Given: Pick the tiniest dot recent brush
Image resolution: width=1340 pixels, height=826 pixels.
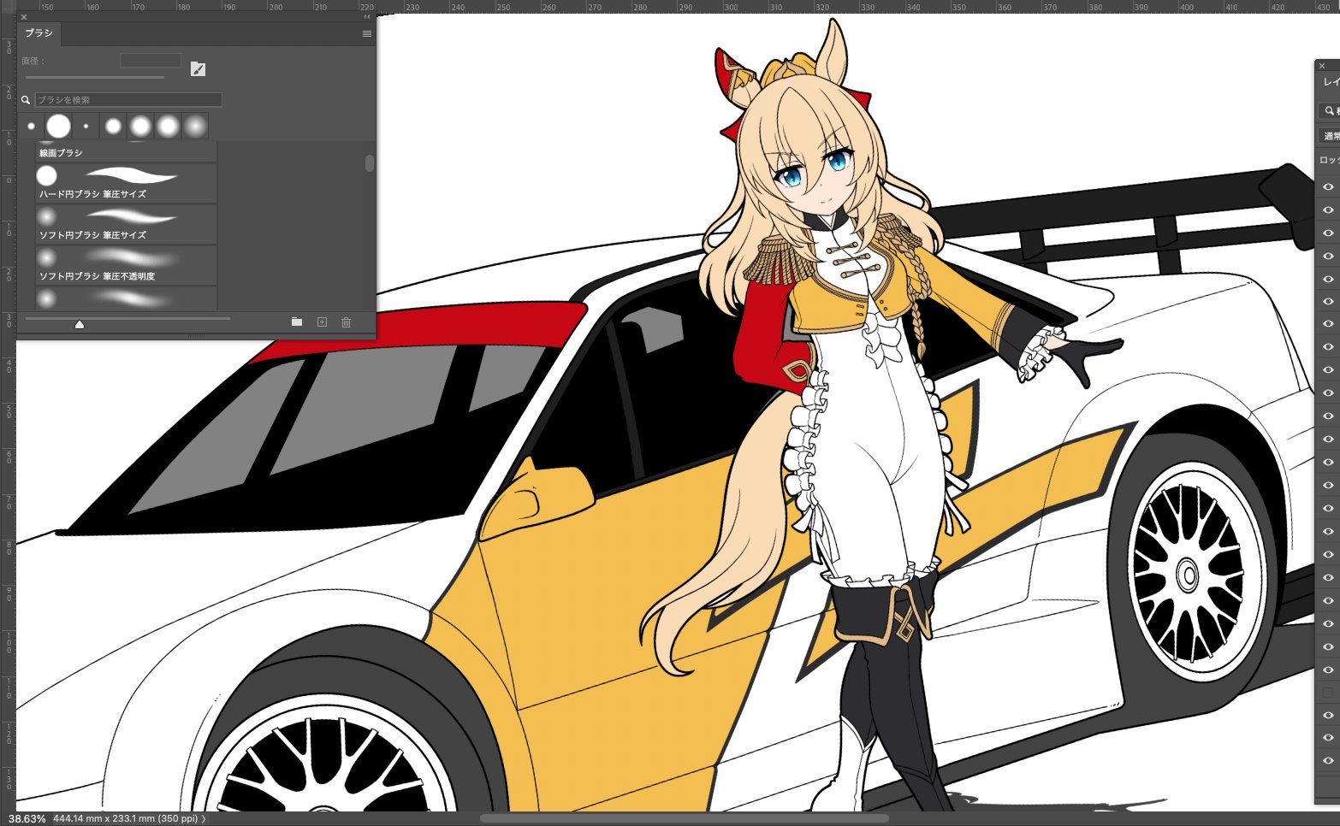Looking at the screenshot, I should [x=86, y=126].
